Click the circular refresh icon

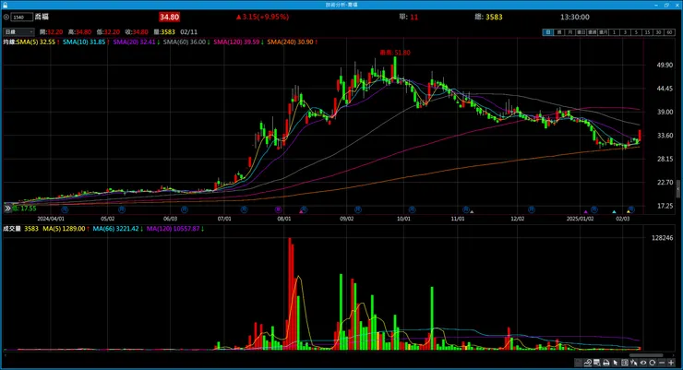click(x=652, y=363)
